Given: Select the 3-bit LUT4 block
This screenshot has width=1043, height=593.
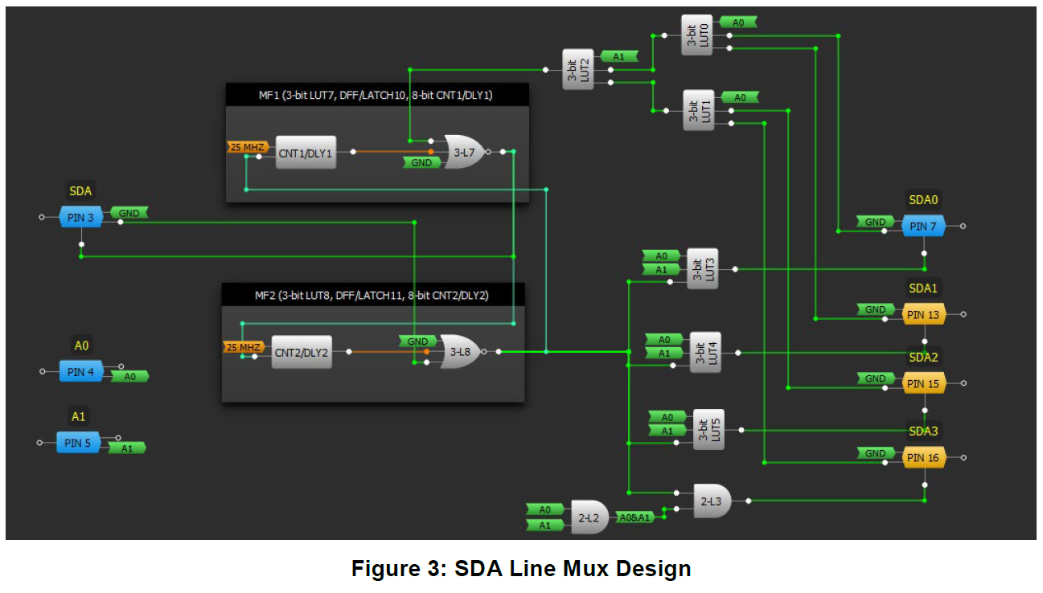Looking at the screenshot, I should [x=705, y=352].
